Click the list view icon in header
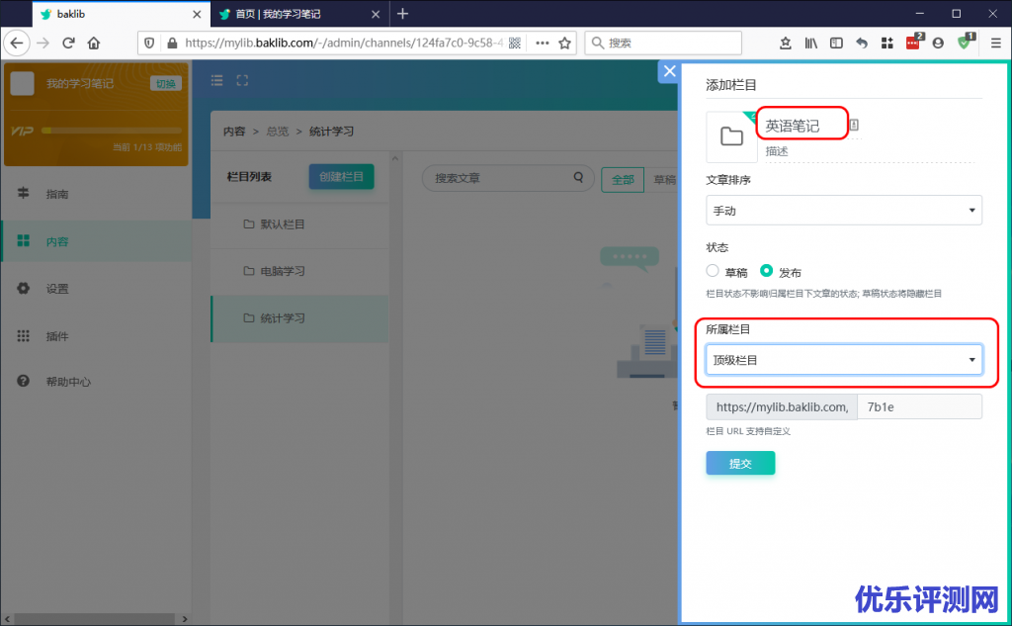The image size is (1012, 626). click(217, 81)
